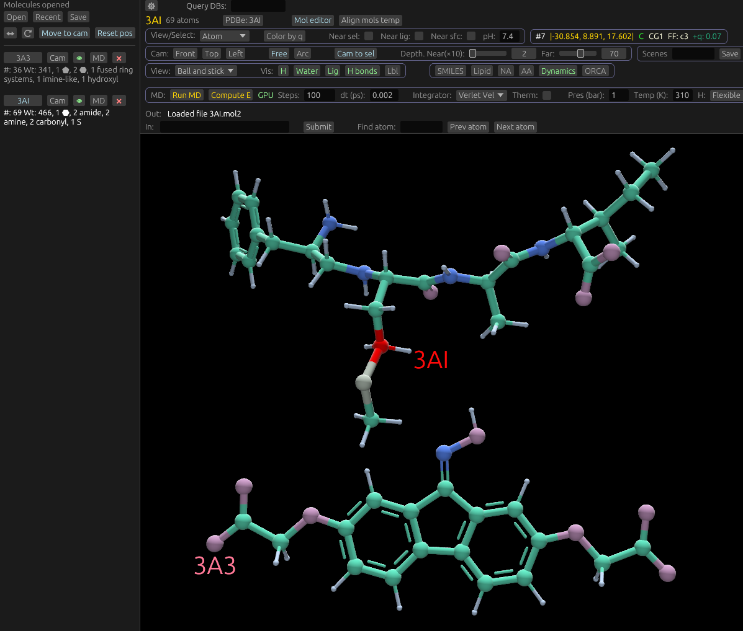The image size is (743, 631).
Task: Expand the Ball and stick view dropdown
Action: tap(206, 71)
